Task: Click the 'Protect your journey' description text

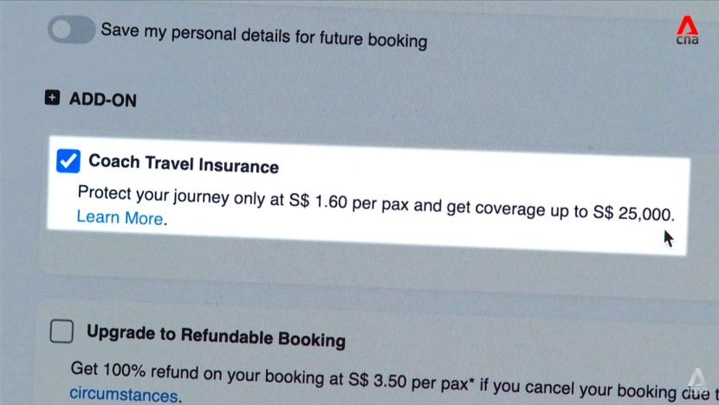Action: tap(376, 203)
